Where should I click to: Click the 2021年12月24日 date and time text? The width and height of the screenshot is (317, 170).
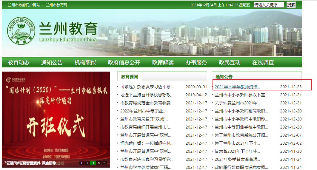click(220, 5)
